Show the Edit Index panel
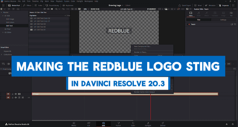Viewport: 238px width, 127px height. [x=39, y=5]
